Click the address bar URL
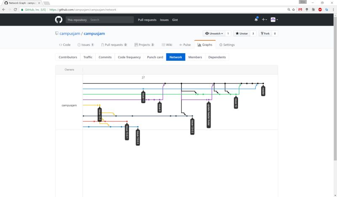The width and height of the screenshot is (337, 197). [x=83, y=10]
